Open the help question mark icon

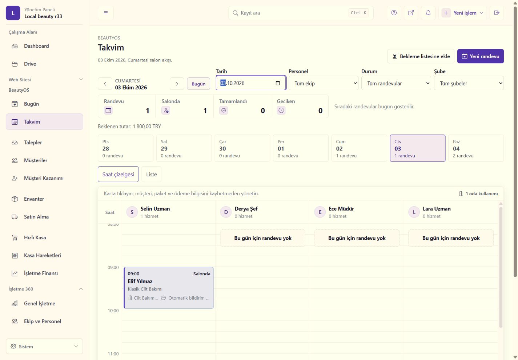click(x=394, y=13)
